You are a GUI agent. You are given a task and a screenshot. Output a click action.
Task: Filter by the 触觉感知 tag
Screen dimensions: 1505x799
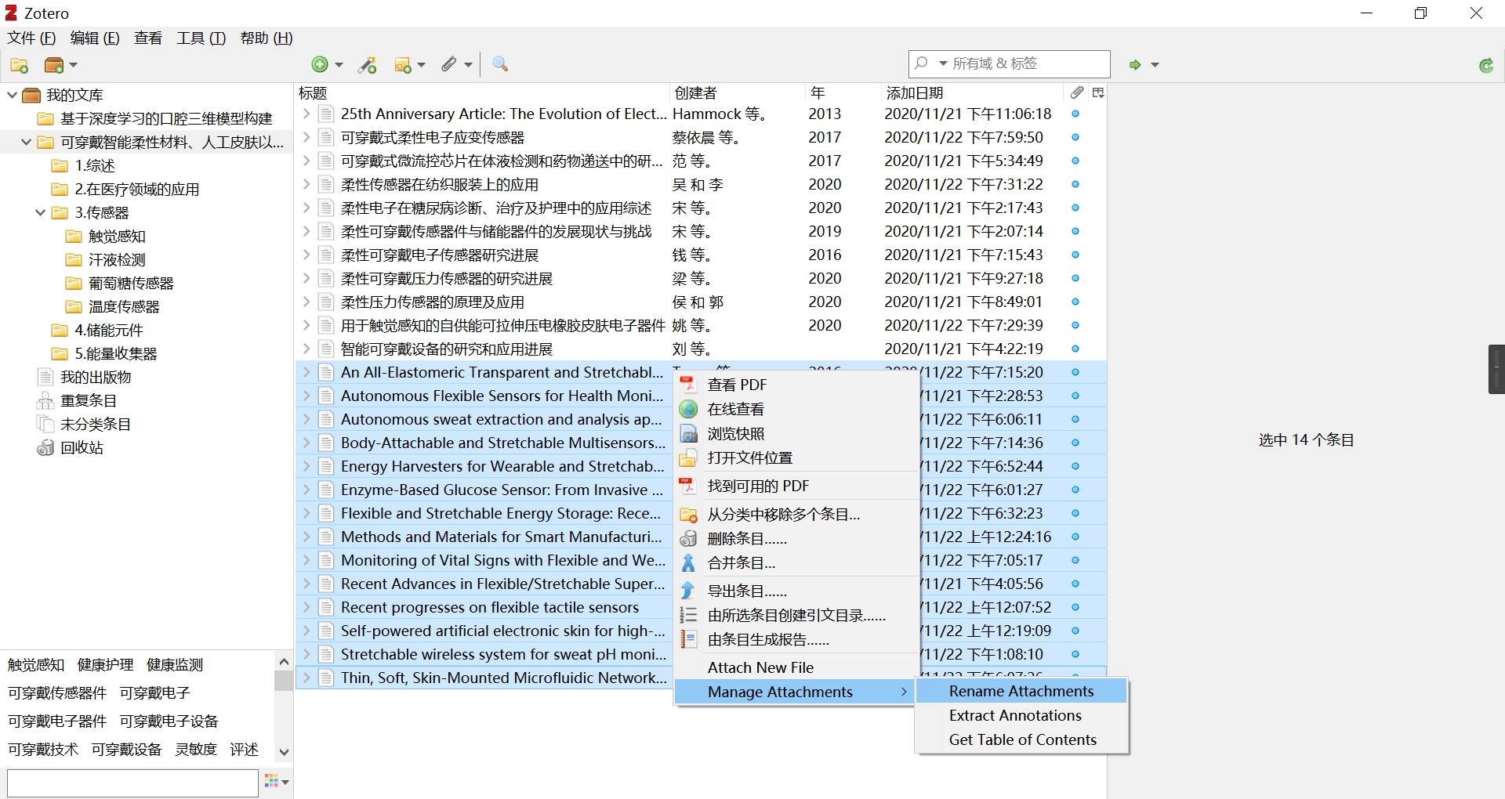pyautogui.click(x=36, y=664)
